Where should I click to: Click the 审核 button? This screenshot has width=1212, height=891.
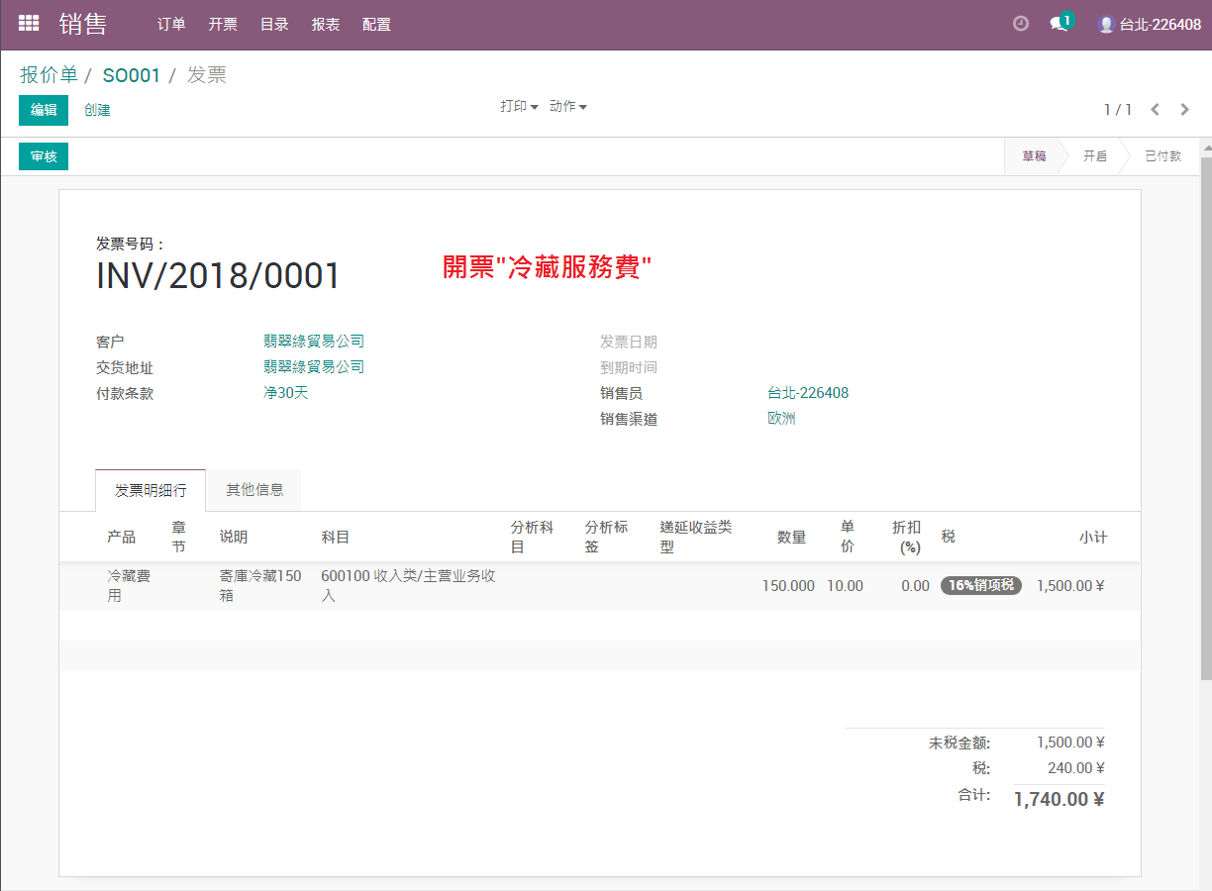pos(44,156)
